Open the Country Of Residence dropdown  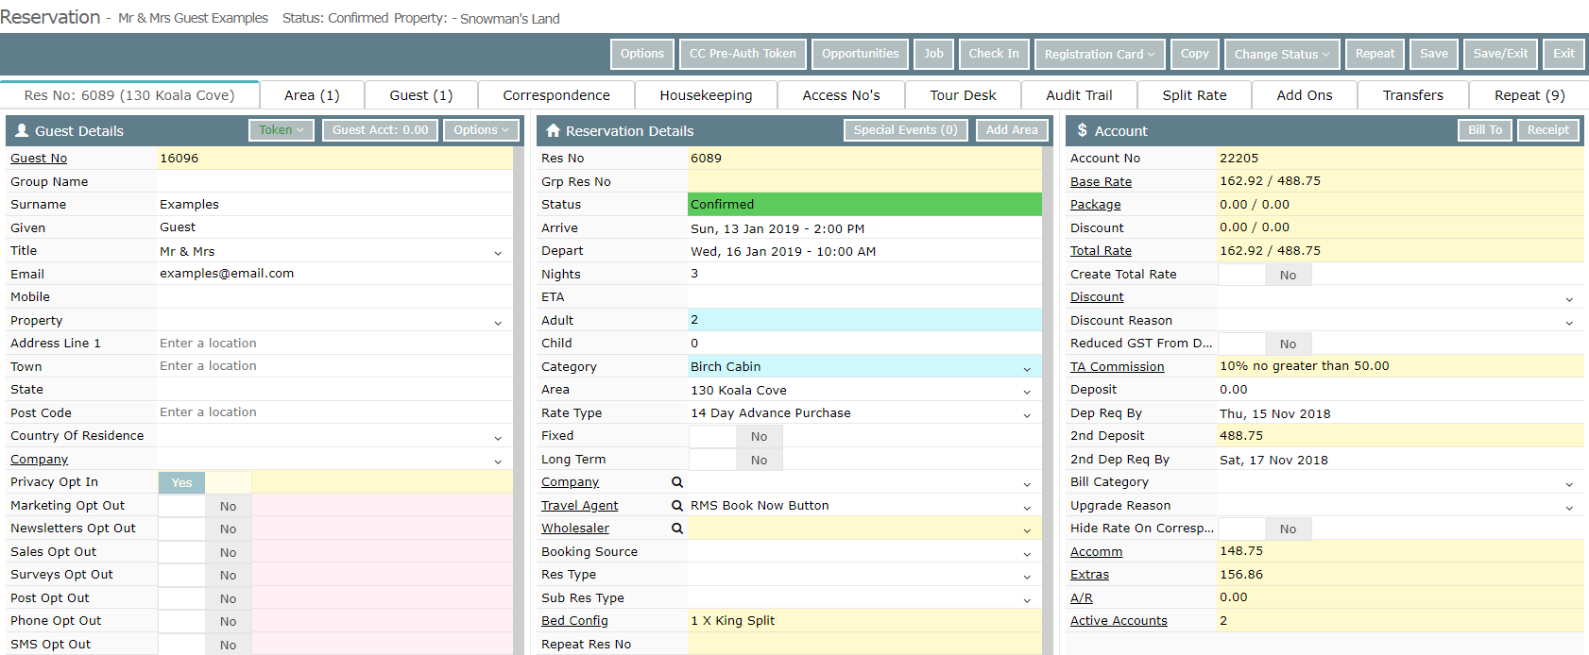498,438
